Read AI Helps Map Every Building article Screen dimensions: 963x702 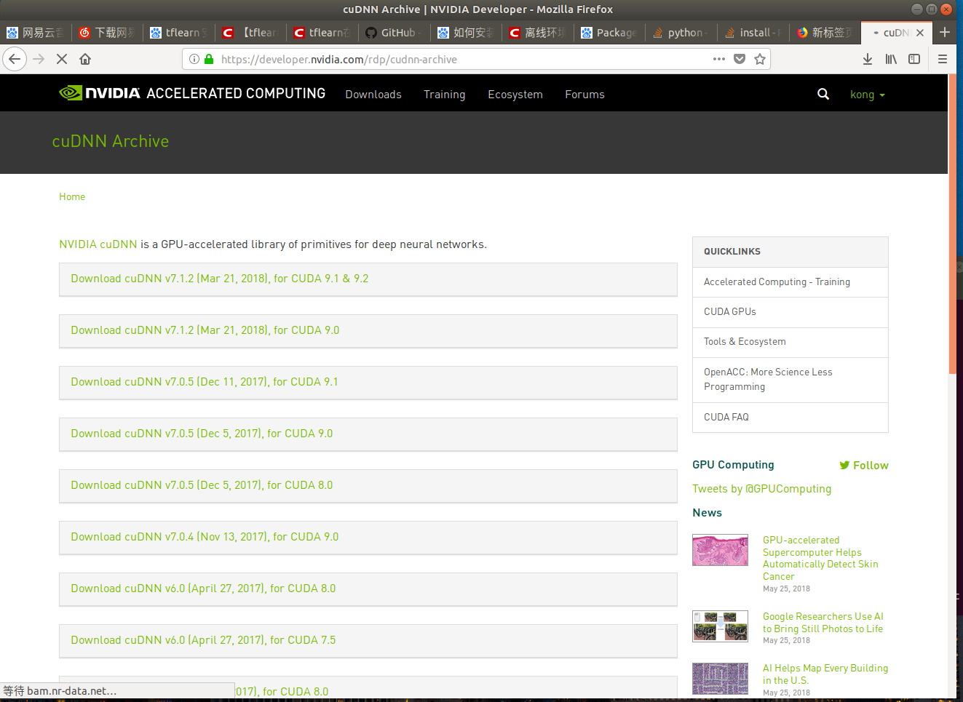point(825,674)
